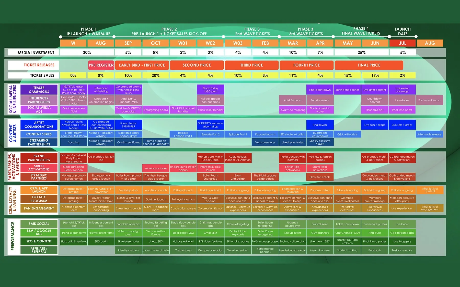This screenshot has width=460, height=287.
Task: Select the THIRD PRICE ticket bar
Action: pyautogui.click(x=251, y=65)
